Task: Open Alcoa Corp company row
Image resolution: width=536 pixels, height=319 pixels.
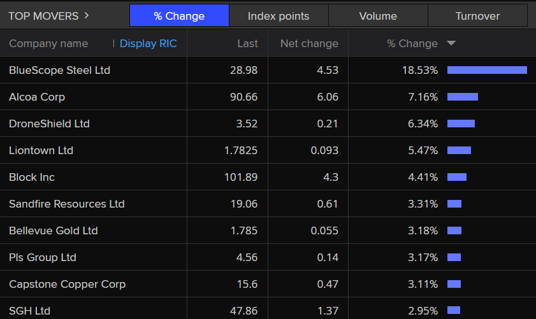Action: click(x=37, y=97)
